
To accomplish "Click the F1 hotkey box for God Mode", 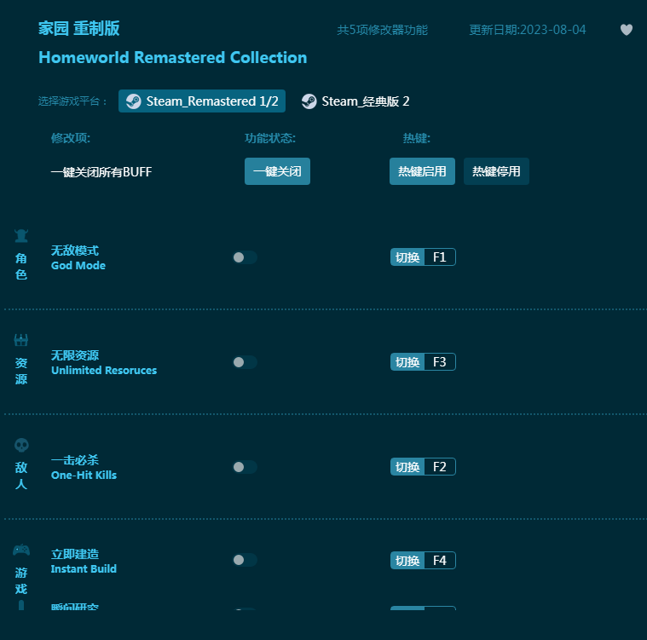I will 439,257.
